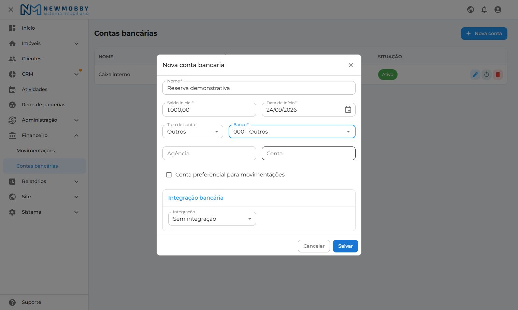Expand the Administração sidebar section
The image size is (518, 310).
pos(44,120)
